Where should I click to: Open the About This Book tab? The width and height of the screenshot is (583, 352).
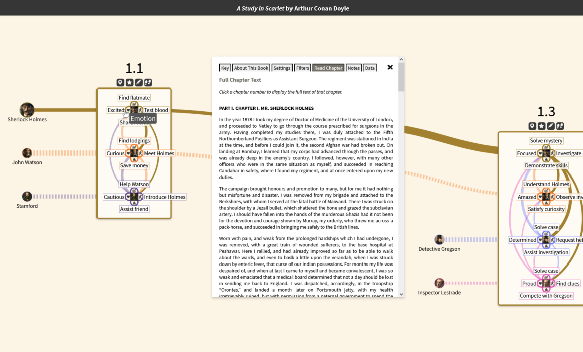click(251, 68)
